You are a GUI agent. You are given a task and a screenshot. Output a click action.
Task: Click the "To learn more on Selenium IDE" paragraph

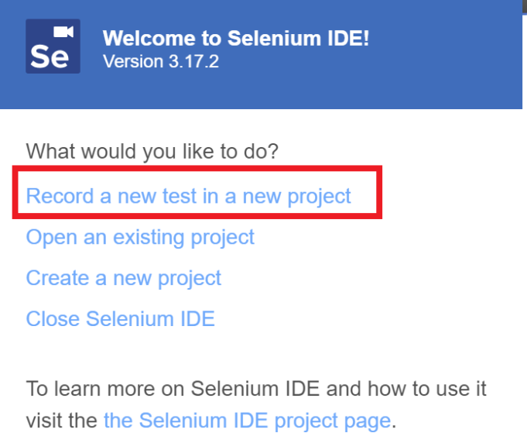pos(256,405)
